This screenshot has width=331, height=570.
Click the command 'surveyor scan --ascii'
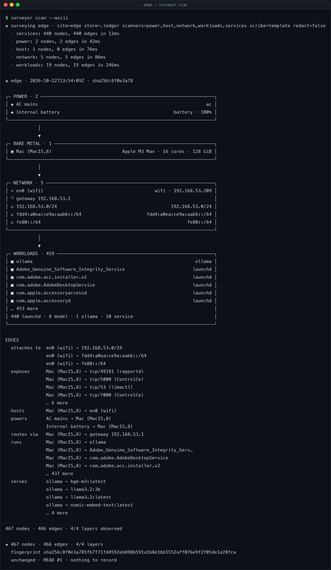(39, 18)
